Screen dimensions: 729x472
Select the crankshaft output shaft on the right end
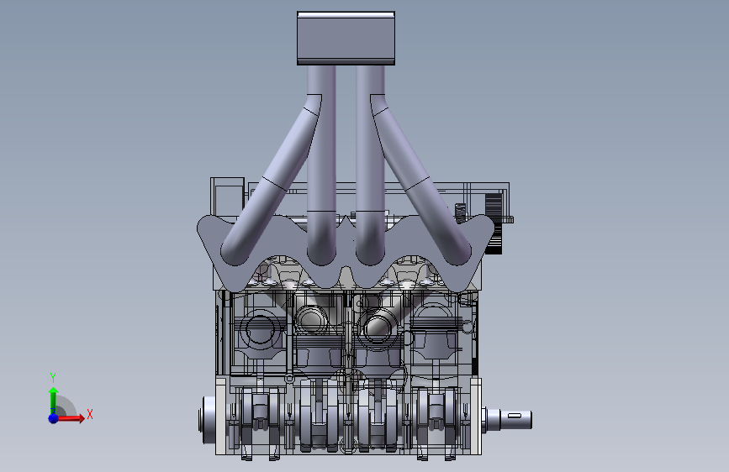coord(509,419)
